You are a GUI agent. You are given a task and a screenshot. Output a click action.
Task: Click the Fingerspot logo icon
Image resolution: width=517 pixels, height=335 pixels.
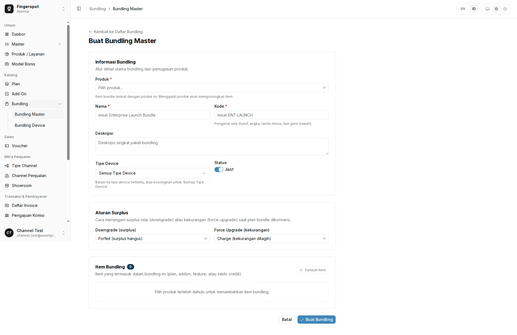[x=9, y=9]
